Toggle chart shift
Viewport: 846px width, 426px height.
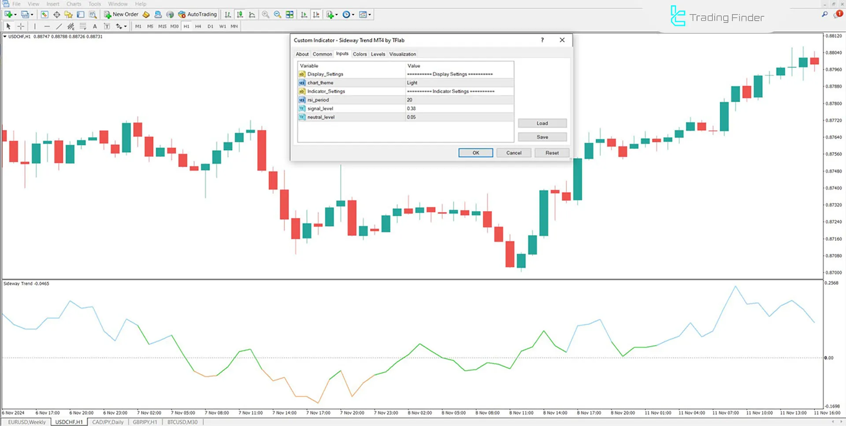pos(316,15)
